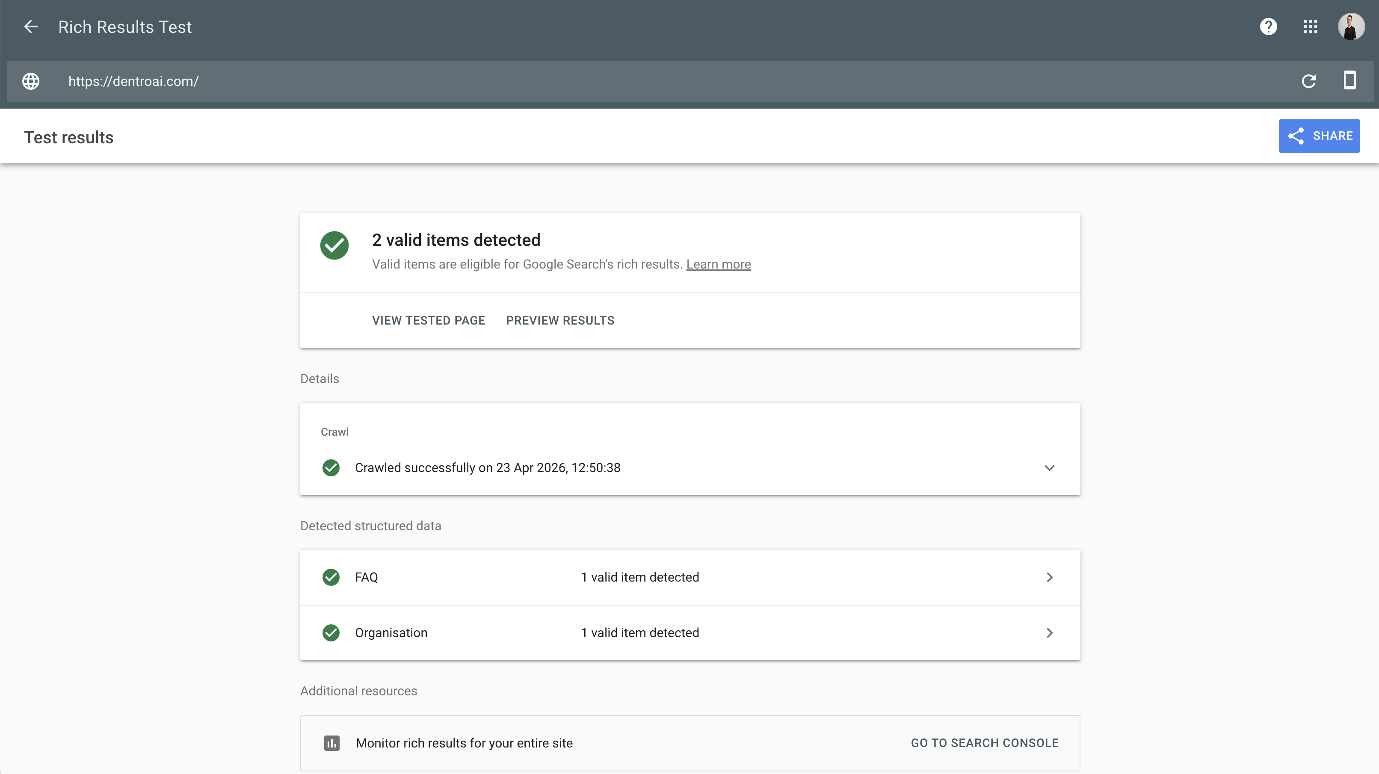Open the help question mark icon
The image size is (1379, 774).
[x=1268, y=27]
